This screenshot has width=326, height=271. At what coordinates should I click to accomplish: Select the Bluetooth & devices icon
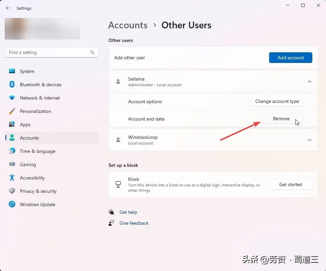click(12, 85)
